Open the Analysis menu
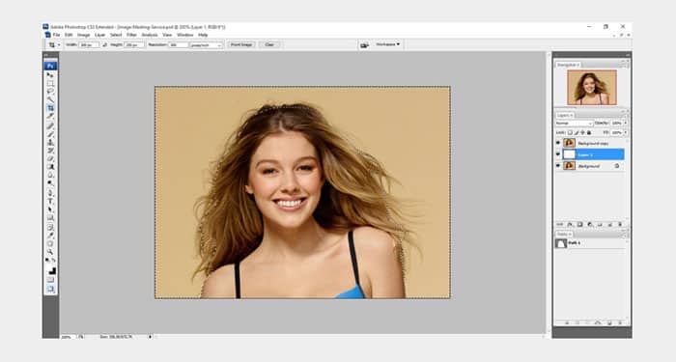 click(150, 35)
